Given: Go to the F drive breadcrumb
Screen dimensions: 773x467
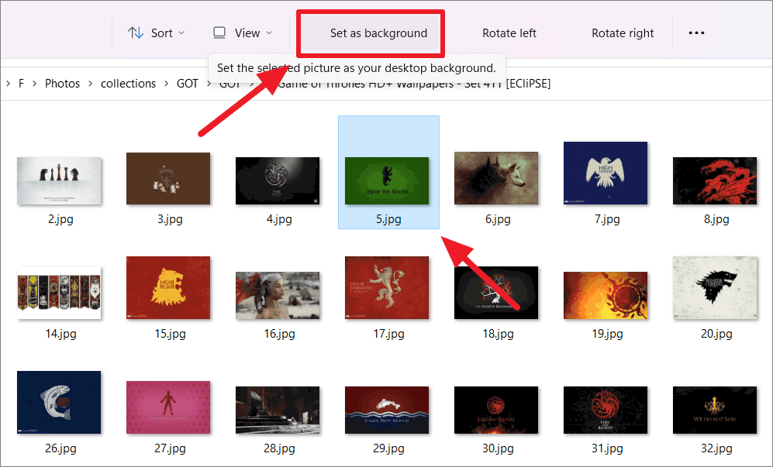Looking at the screenshot, I should (21, 83).
